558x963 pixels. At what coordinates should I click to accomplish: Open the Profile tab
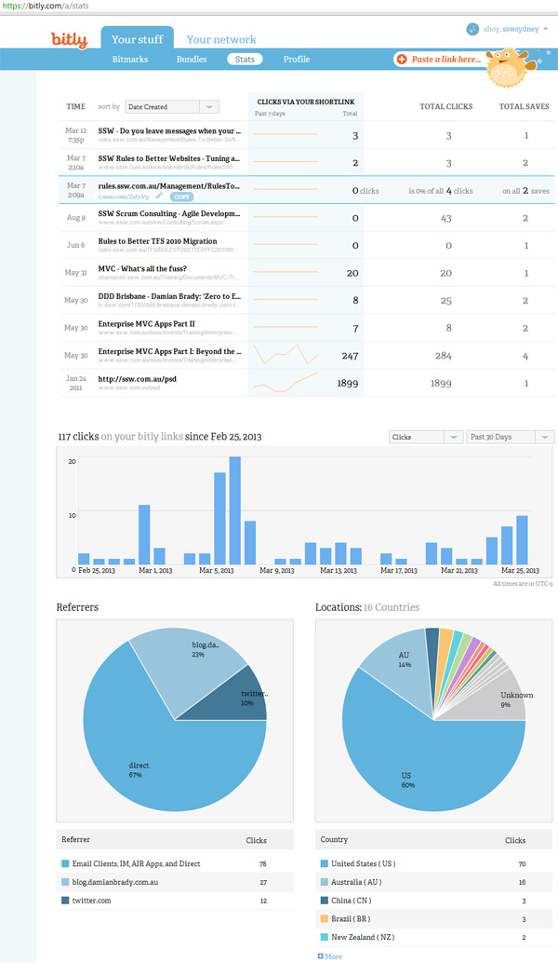click(297, 60)
